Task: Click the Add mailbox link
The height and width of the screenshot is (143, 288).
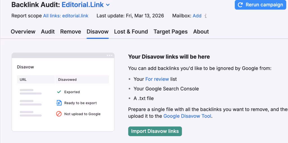Action: [x=197, y=16]
